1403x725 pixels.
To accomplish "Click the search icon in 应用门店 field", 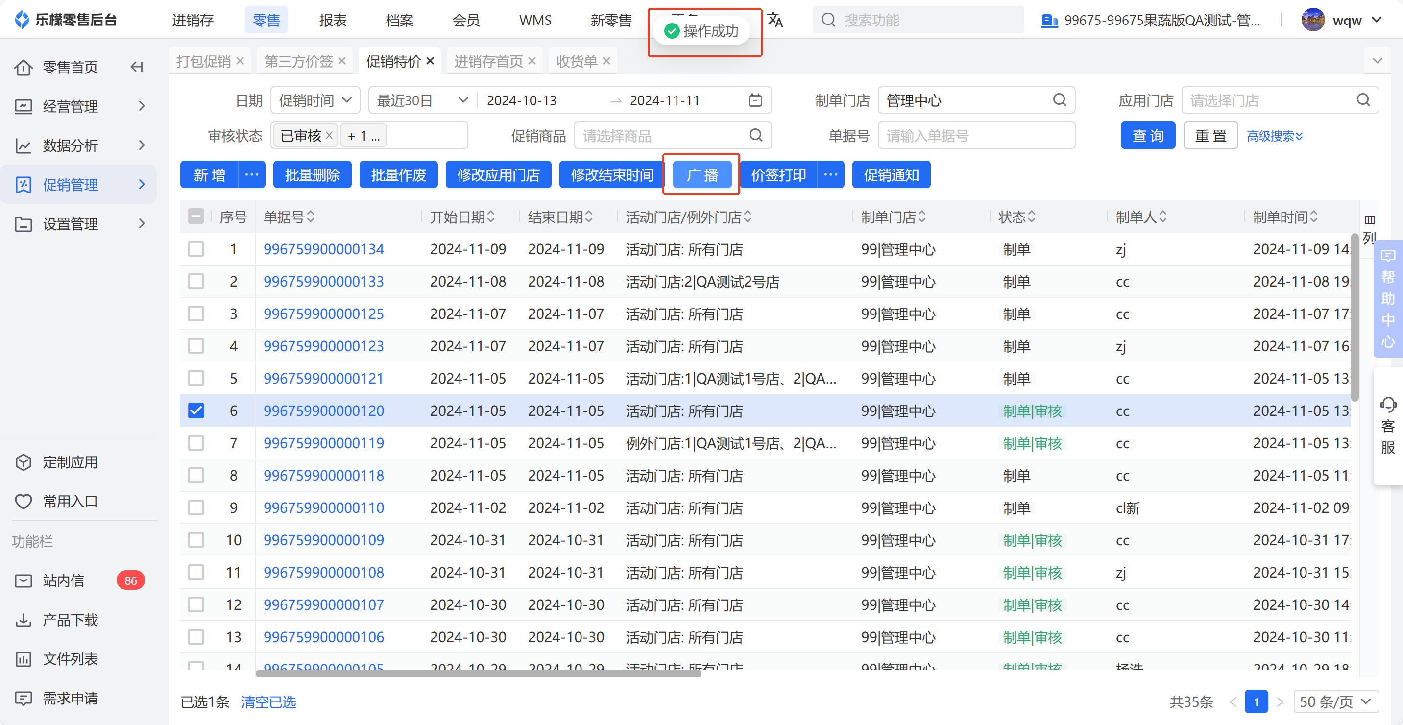I will [x=1363, y=100].
